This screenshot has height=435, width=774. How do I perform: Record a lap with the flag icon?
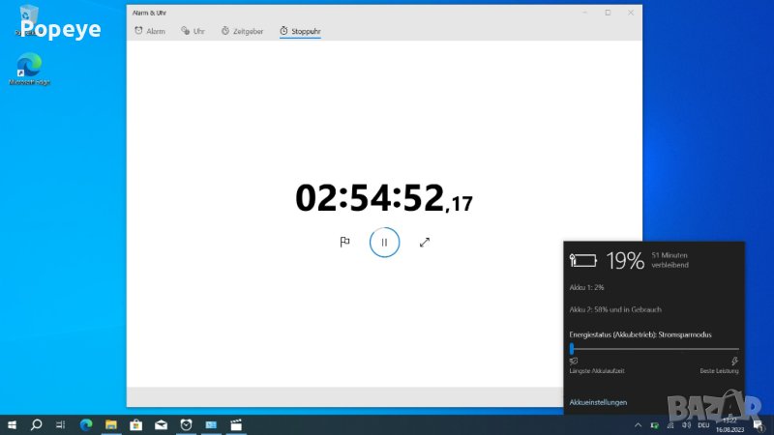point(344,243)
